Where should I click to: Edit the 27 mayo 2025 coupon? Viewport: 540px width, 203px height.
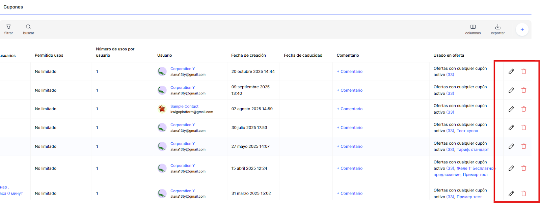pos(511,146)
